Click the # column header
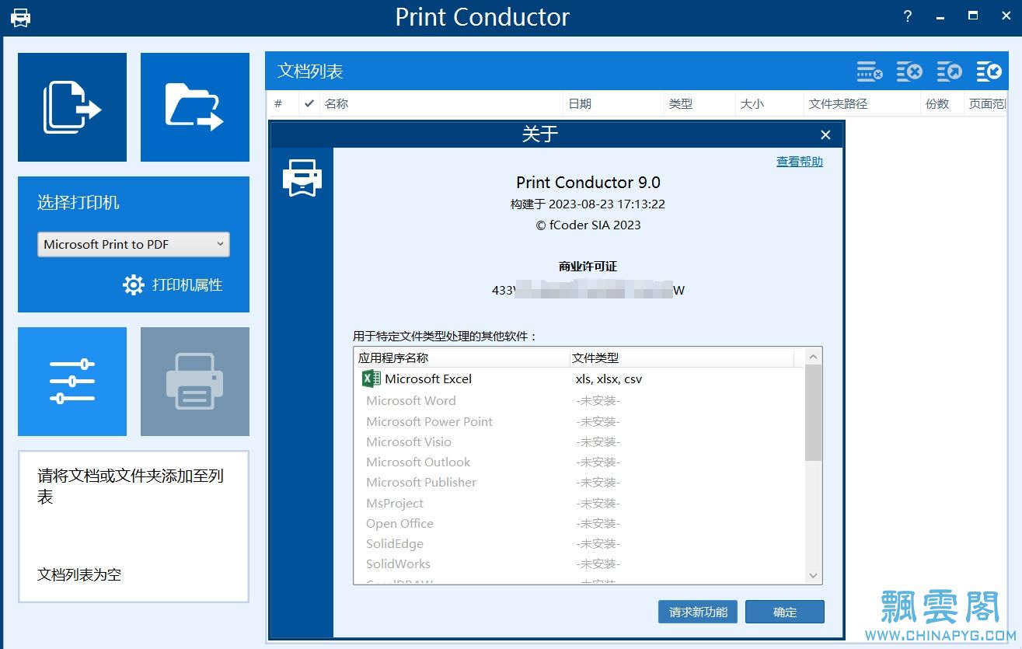 click(x=278, y=103)
